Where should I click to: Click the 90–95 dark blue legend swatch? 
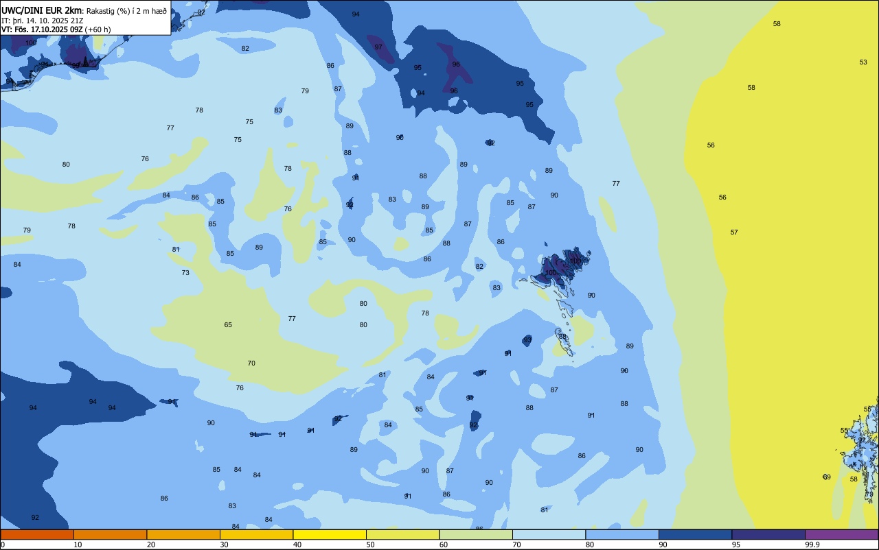695,534
